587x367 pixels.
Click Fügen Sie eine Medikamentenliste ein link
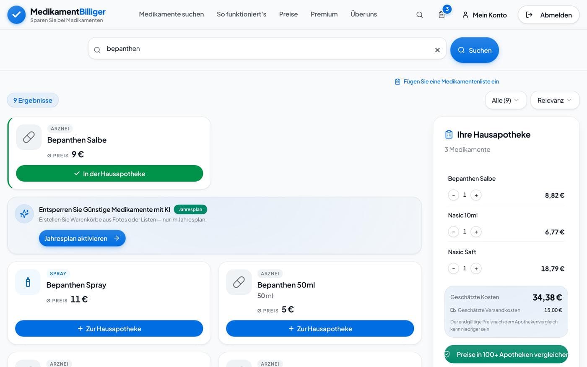tap(447, 81)
